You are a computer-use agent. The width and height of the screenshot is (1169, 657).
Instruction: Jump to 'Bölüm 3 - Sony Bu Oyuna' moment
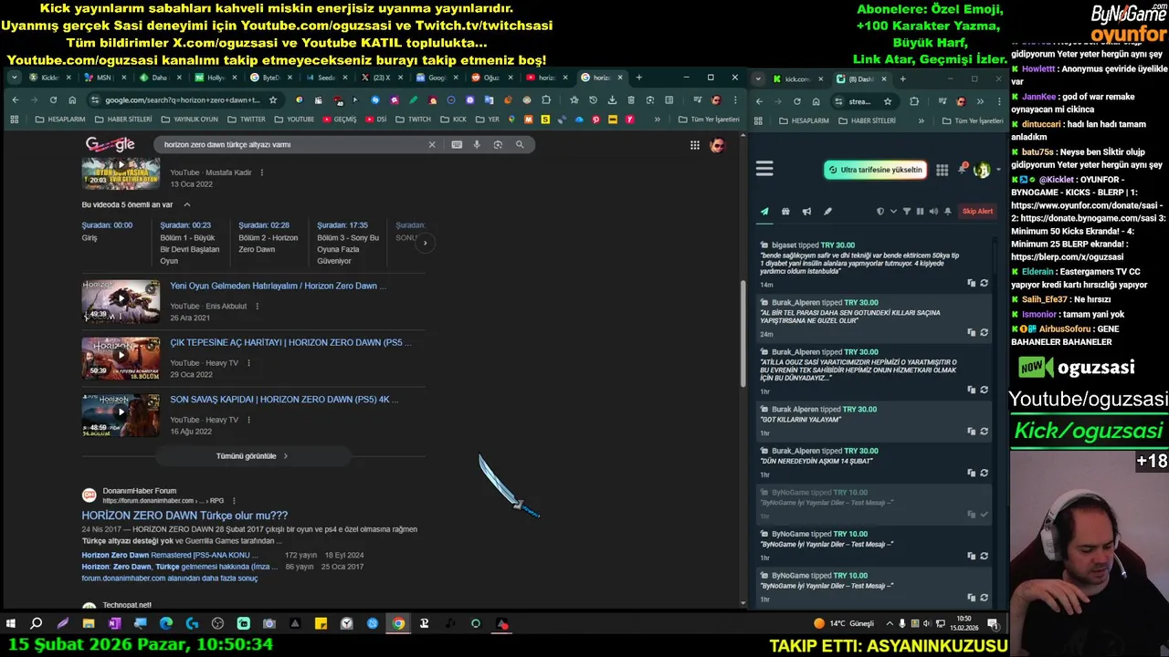pyautogui.click(x=348, y=243)
